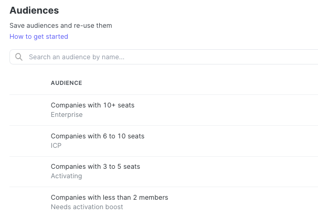The image size is (318, 217).
Task: Open 'Companies with 3 to 5 seats' audience
Action: click(95, 167)
